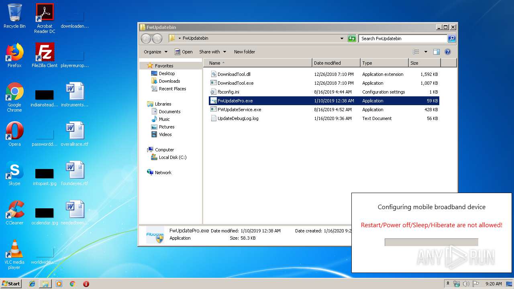Screen dimensions: 514x289
Task: Open the media player taskbar icon
Action: (x=59, y=284)
